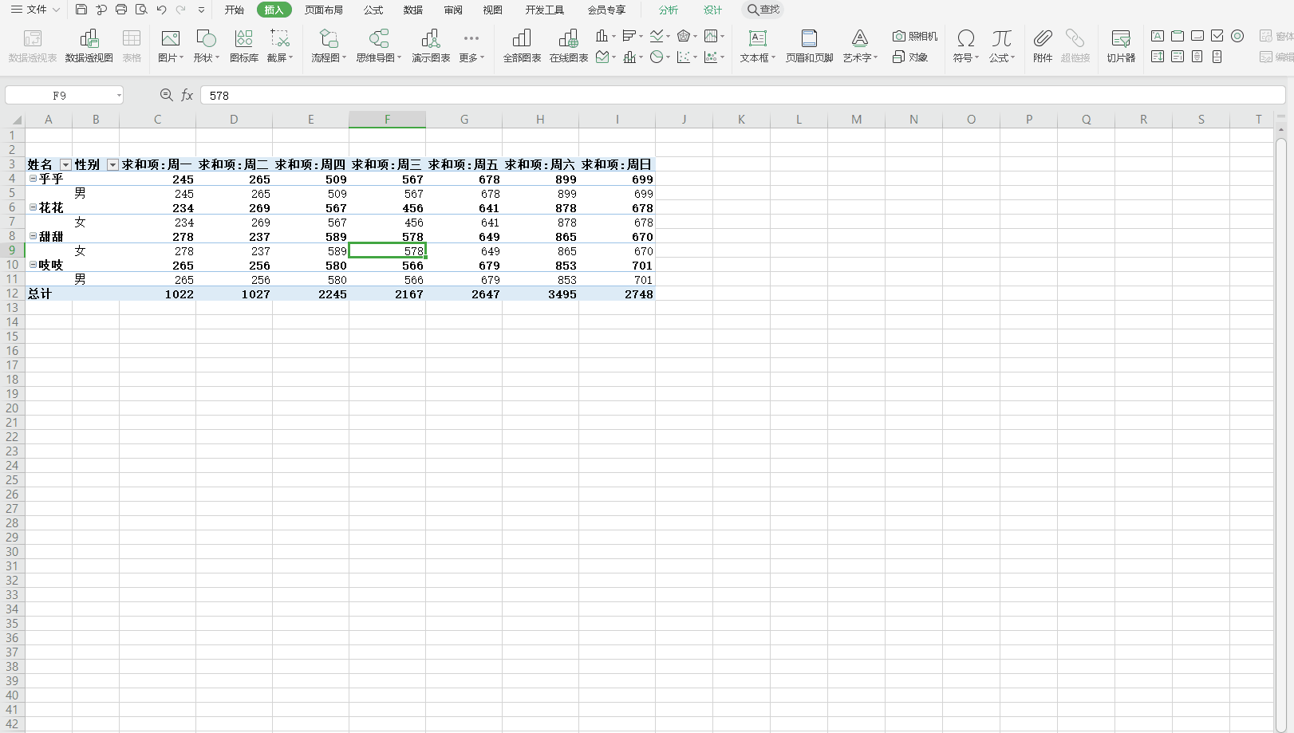Image resolution: width=1294 pixels, height=733 pixels.
Task: Open the 分析 pivot analysis tab
Action: 668,10
